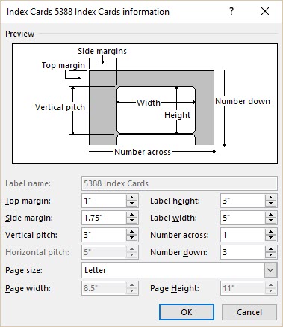
Task: Click the 'Side margin:' label
Action: [29, 218]
